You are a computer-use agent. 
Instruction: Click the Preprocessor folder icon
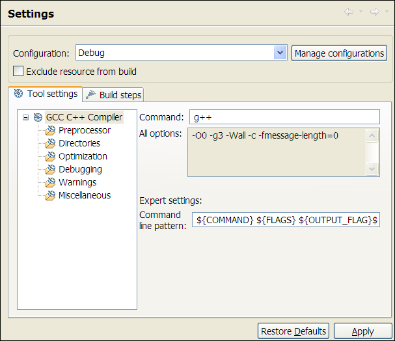coord(50,130)
